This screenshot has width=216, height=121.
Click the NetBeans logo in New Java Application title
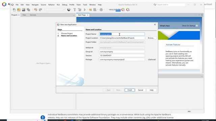58,25
